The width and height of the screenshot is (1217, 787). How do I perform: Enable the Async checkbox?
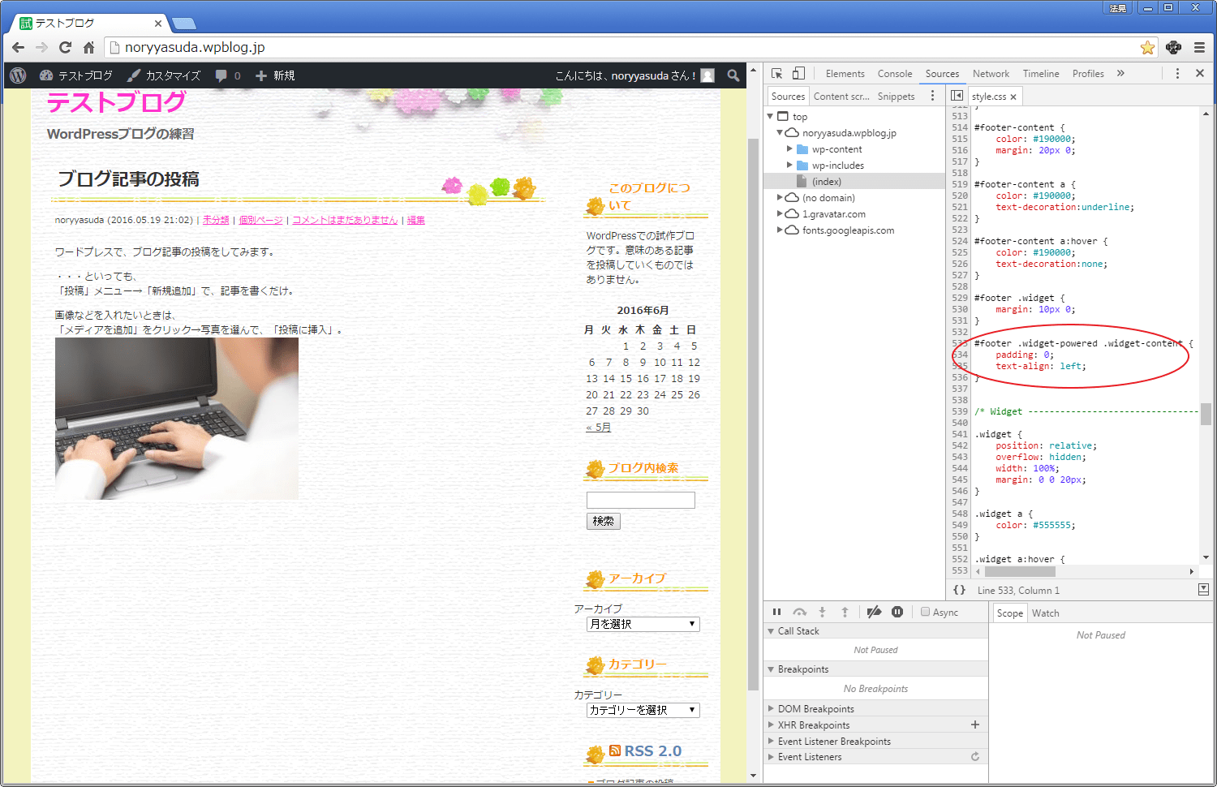coord(925,612)
